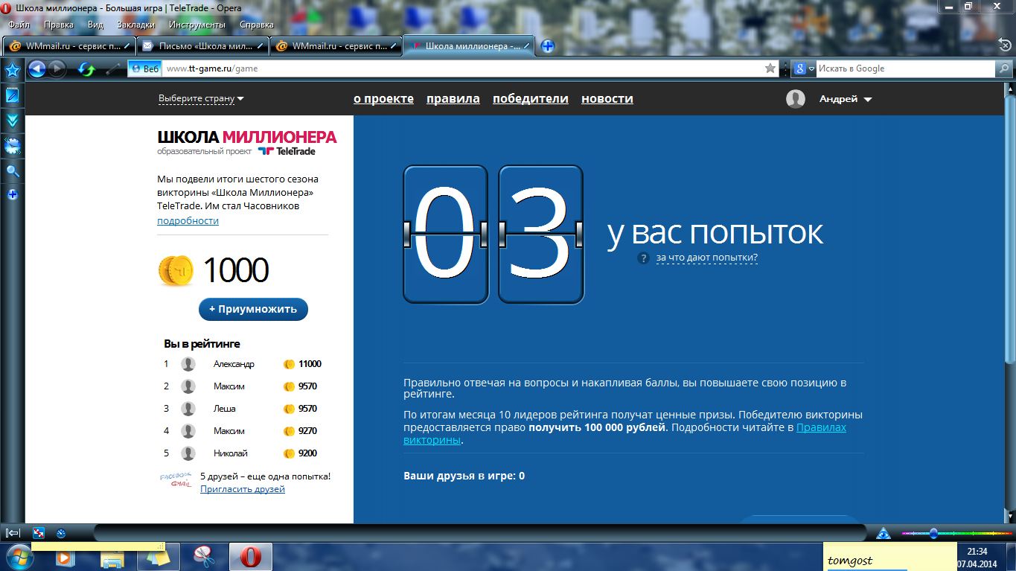Click the tomgost sticky note
The height and width of the screenshot is (571, 1016).
pos(890,557)
